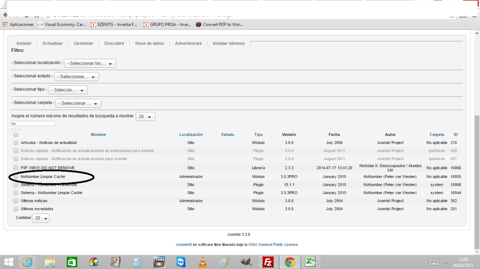
Task: Check the Últimas novedades row checkbox
Action: click(16, 209)
